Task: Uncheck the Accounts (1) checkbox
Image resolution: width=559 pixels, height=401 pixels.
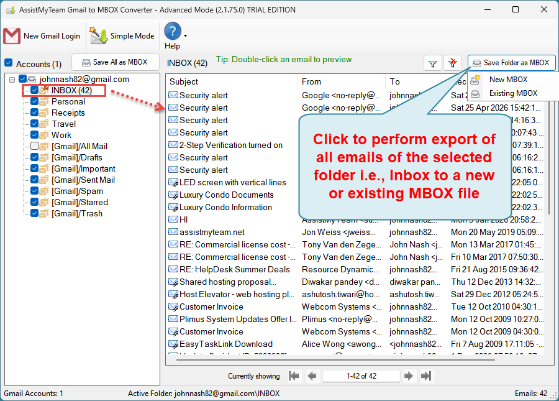Action: (7, 63)
